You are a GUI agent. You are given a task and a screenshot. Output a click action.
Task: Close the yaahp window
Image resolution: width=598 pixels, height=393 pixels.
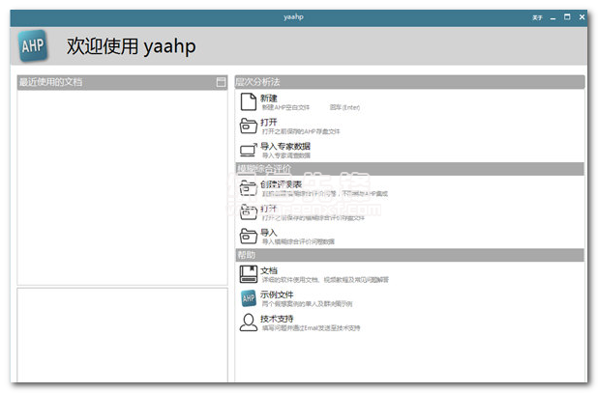(x=582, y=17)
